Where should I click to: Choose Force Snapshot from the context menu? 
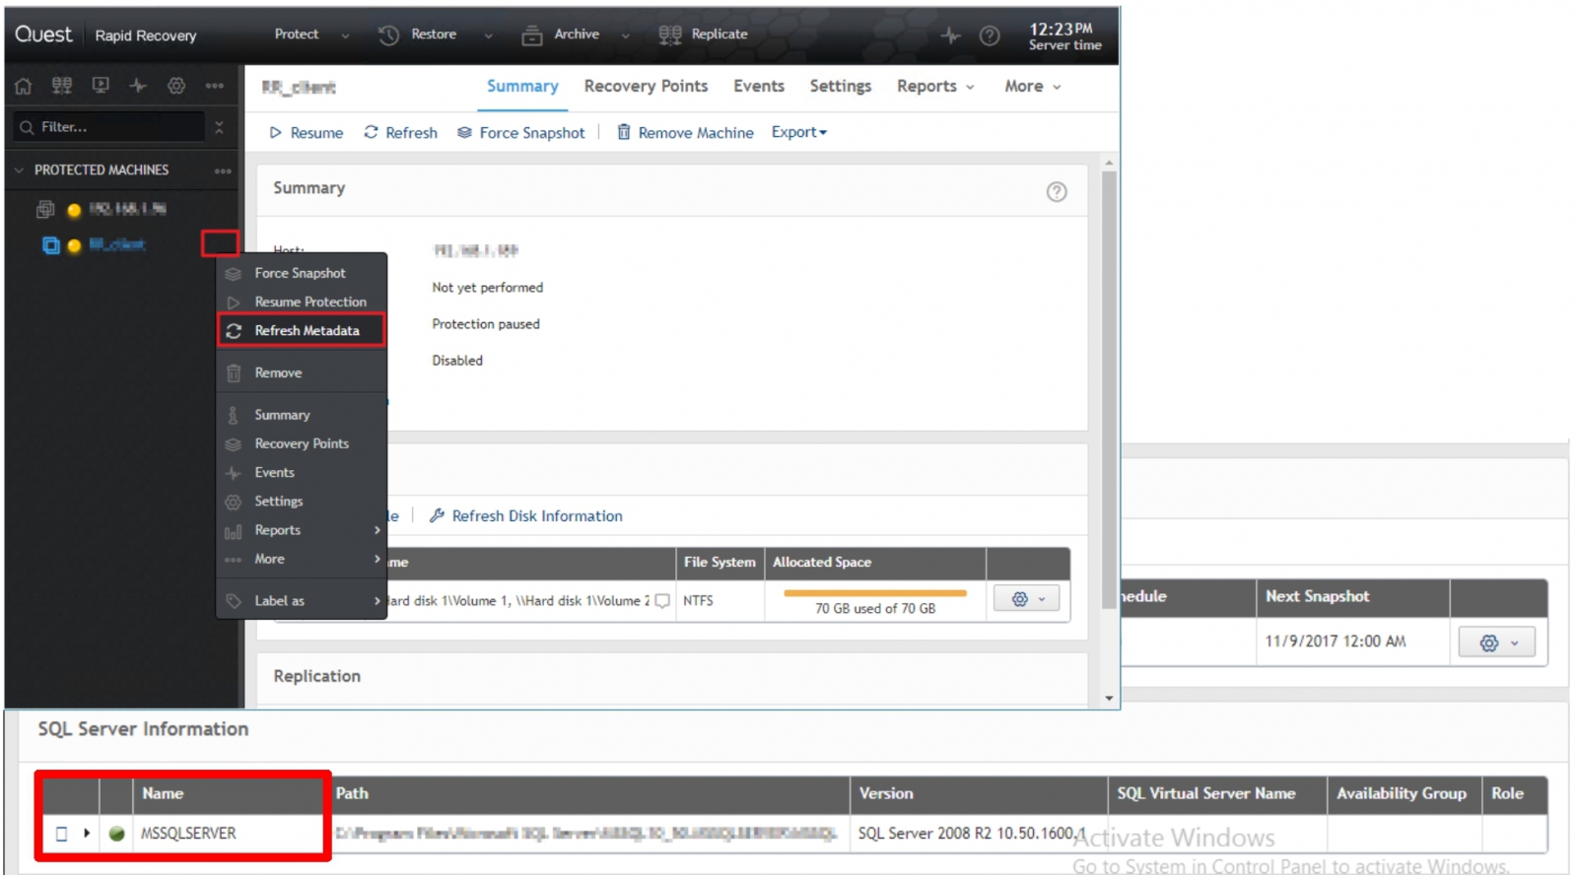point(302,273)
